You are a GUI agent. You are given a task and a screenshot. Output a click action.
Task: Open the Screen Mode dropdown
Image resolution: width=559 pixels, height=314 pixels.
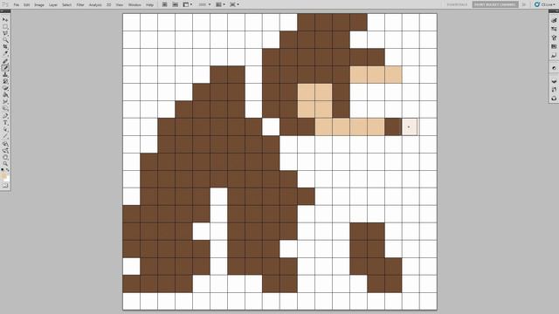click(x=234, y=4)
